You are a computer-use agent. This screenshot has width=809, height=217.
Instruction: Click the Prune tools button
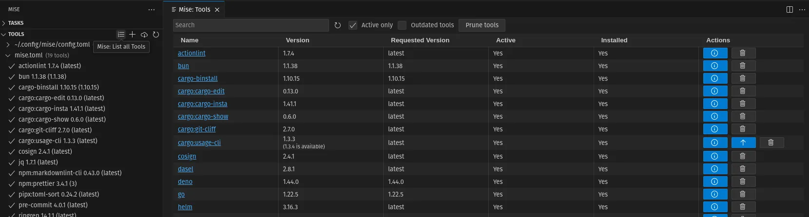482,25
